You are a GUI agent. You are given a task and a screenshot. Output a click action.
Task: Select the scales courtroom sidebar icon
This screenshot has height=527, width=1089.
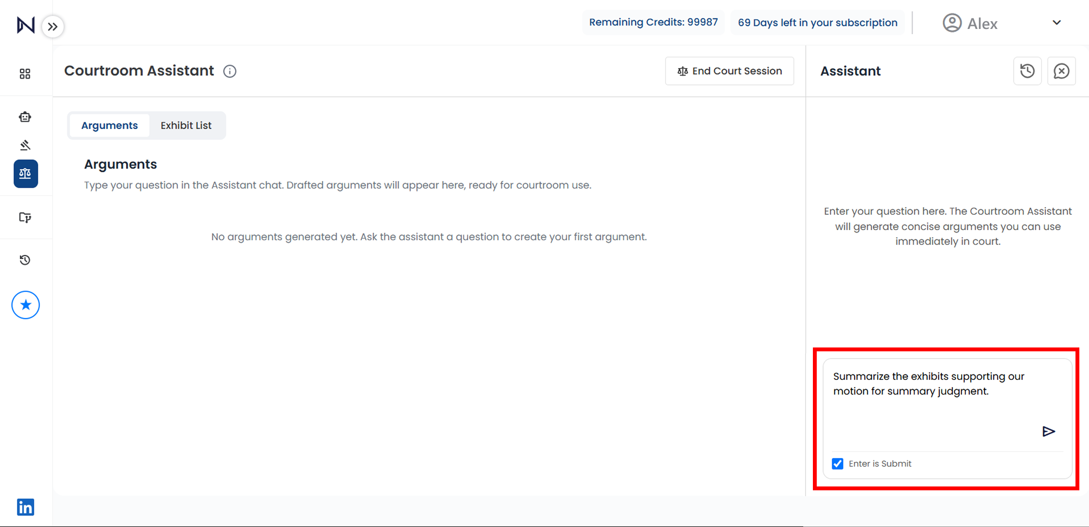pos(26,174)
